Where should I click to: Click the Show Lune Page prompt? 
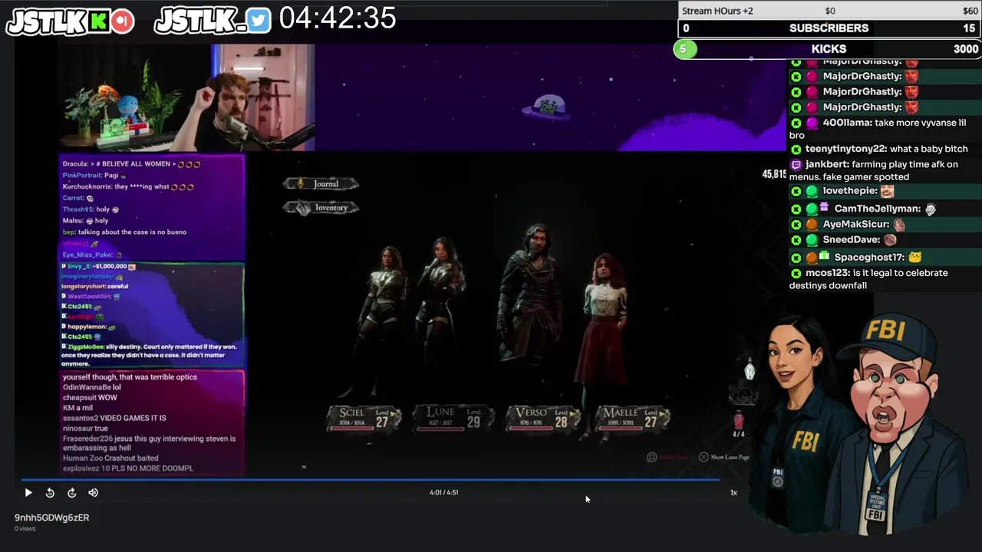[724, 457]
